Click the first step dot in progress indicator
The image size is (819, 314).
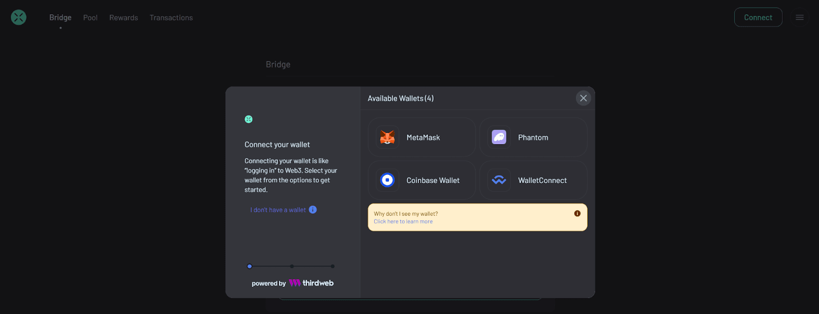[250, 266]
